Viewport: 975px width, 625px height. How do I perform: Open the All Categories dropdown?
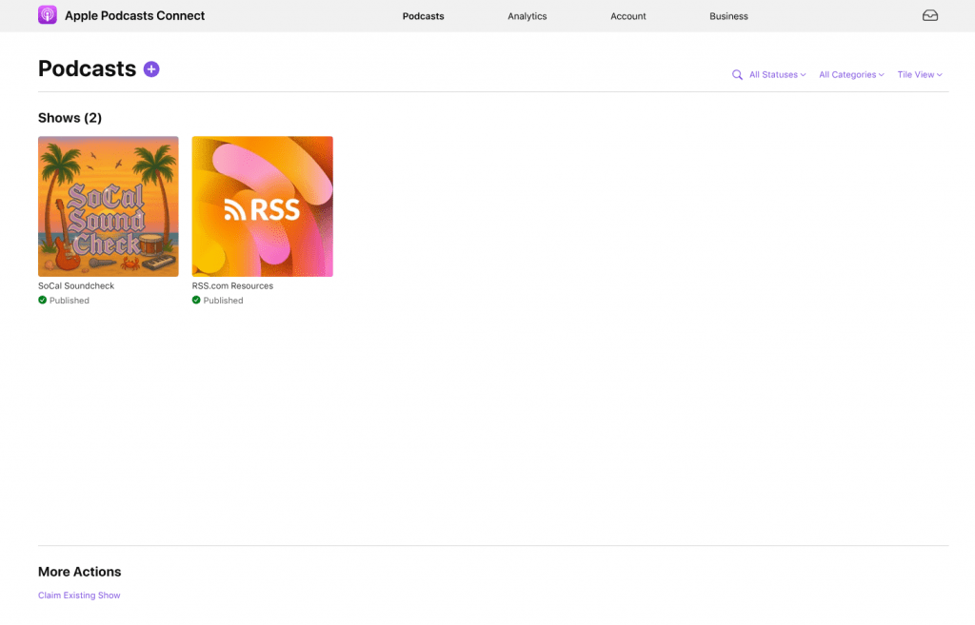pos(850,74)
